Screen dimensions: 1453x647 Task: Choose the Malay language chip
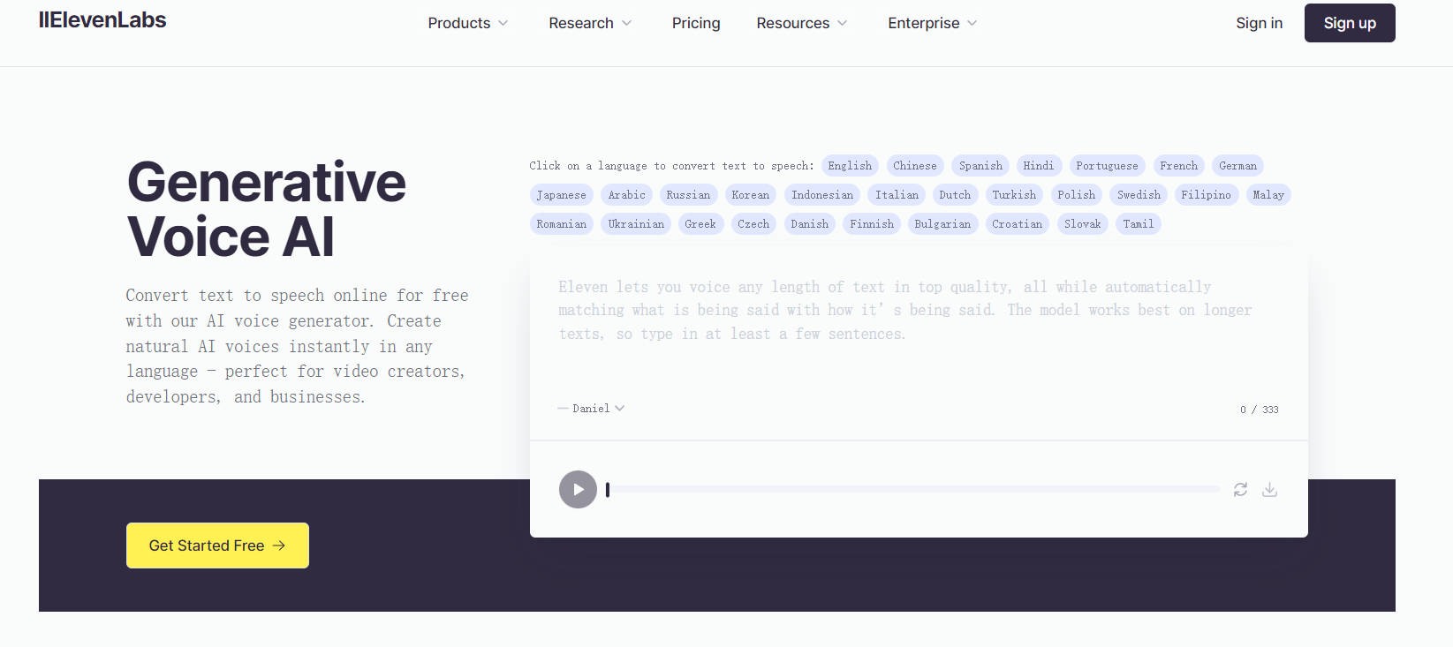click(x=1268, y=195)
